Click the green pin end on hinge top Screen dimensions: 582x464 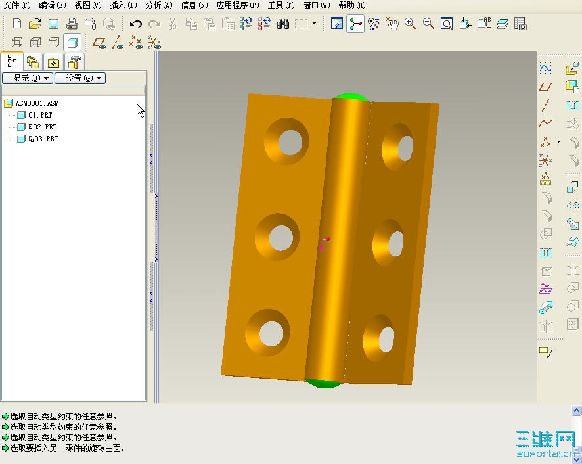(350, 97)
